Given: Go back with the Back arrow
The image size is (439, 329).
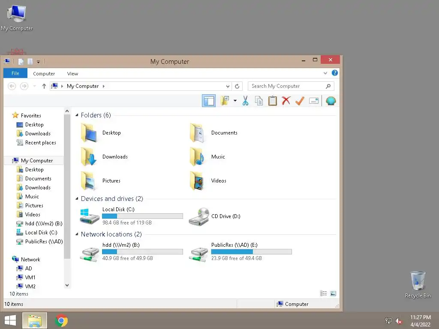Looking at the screenshot, I should (x=12, y=86).
